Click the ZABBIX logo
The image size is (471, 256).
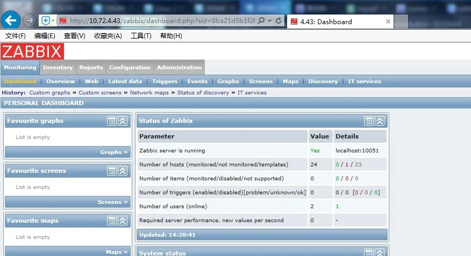coord(32,52)
